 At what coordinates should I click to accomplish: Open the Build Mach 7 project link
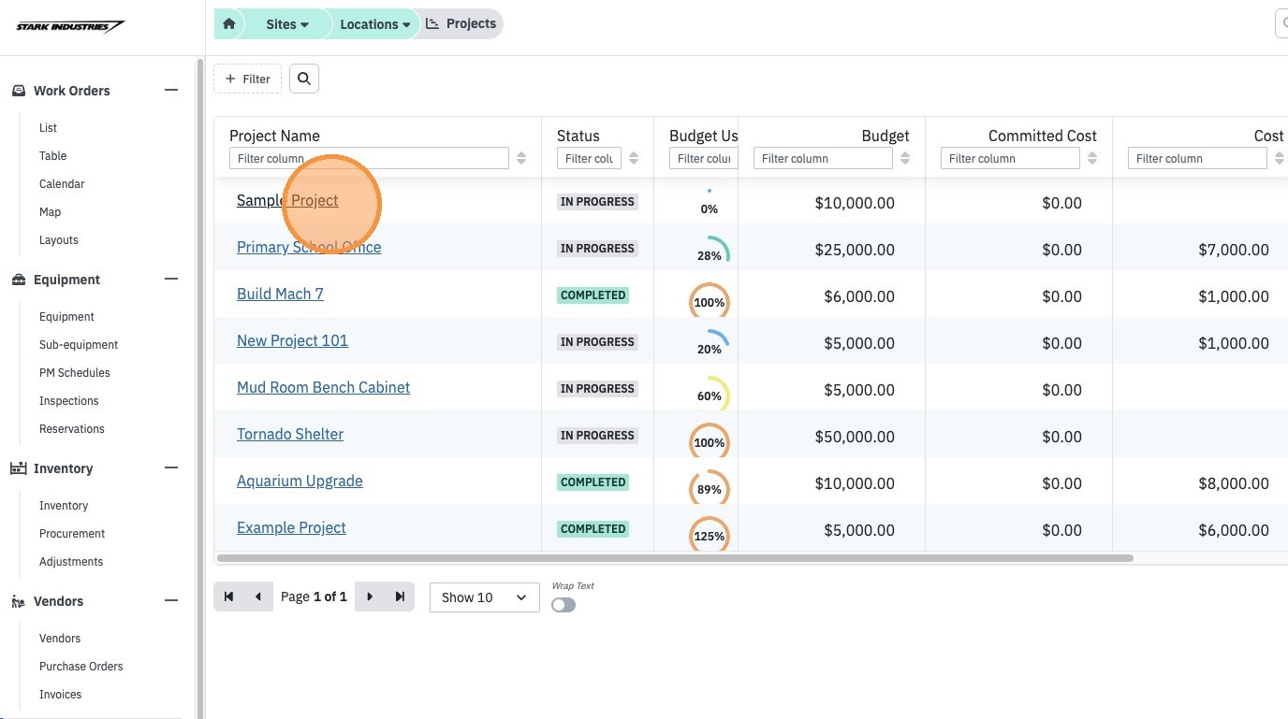[x=280, y=294]
